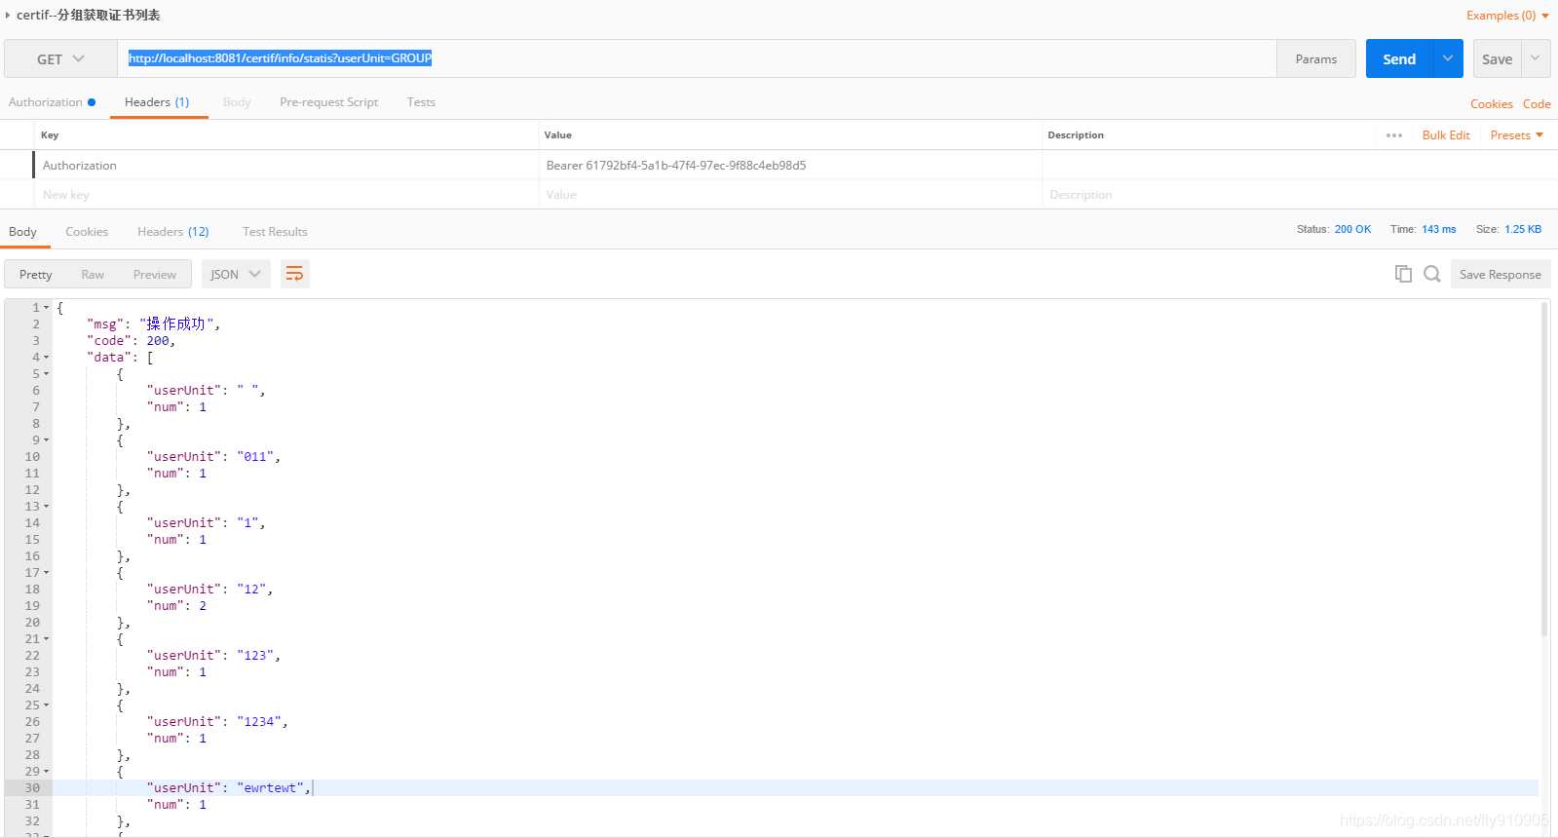
Task: Open the response Cookies tab
Action: 87,232
